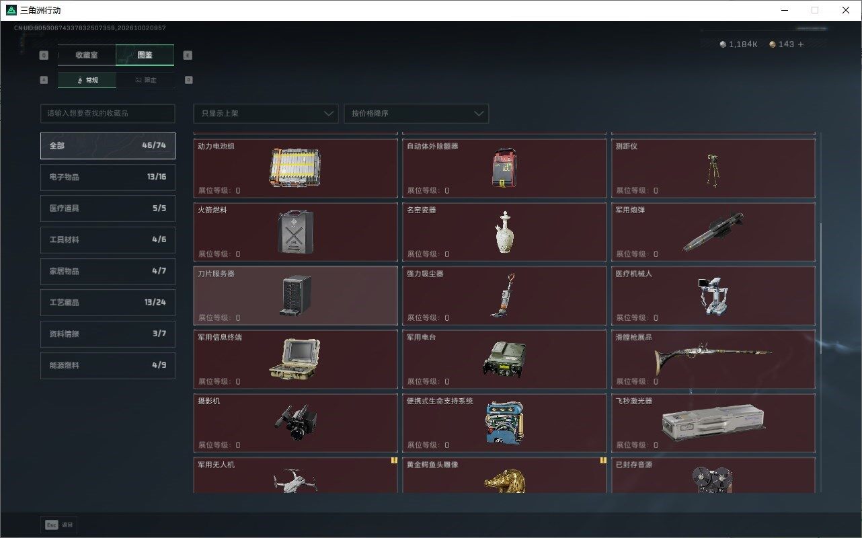Filter by 电子物品 category
Viewport: 862px width, 538px height.
(x=108, y=177)
